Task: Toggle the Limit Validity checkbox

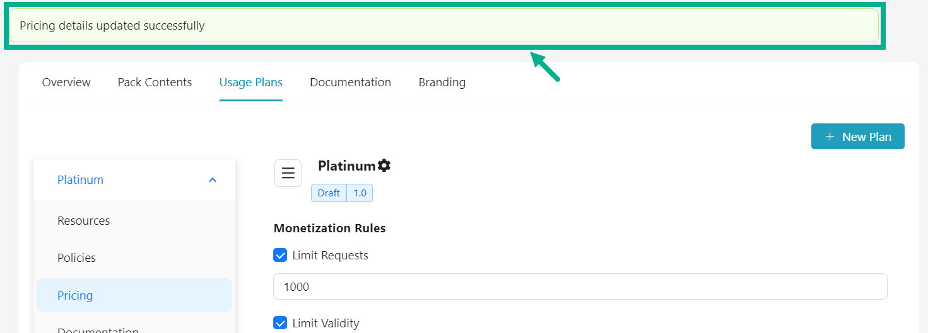Action: click(280, 323)
